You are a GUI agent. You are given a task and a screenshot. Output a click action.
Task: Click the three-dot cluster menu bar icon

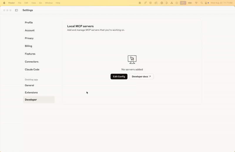[x=172, y=3]
